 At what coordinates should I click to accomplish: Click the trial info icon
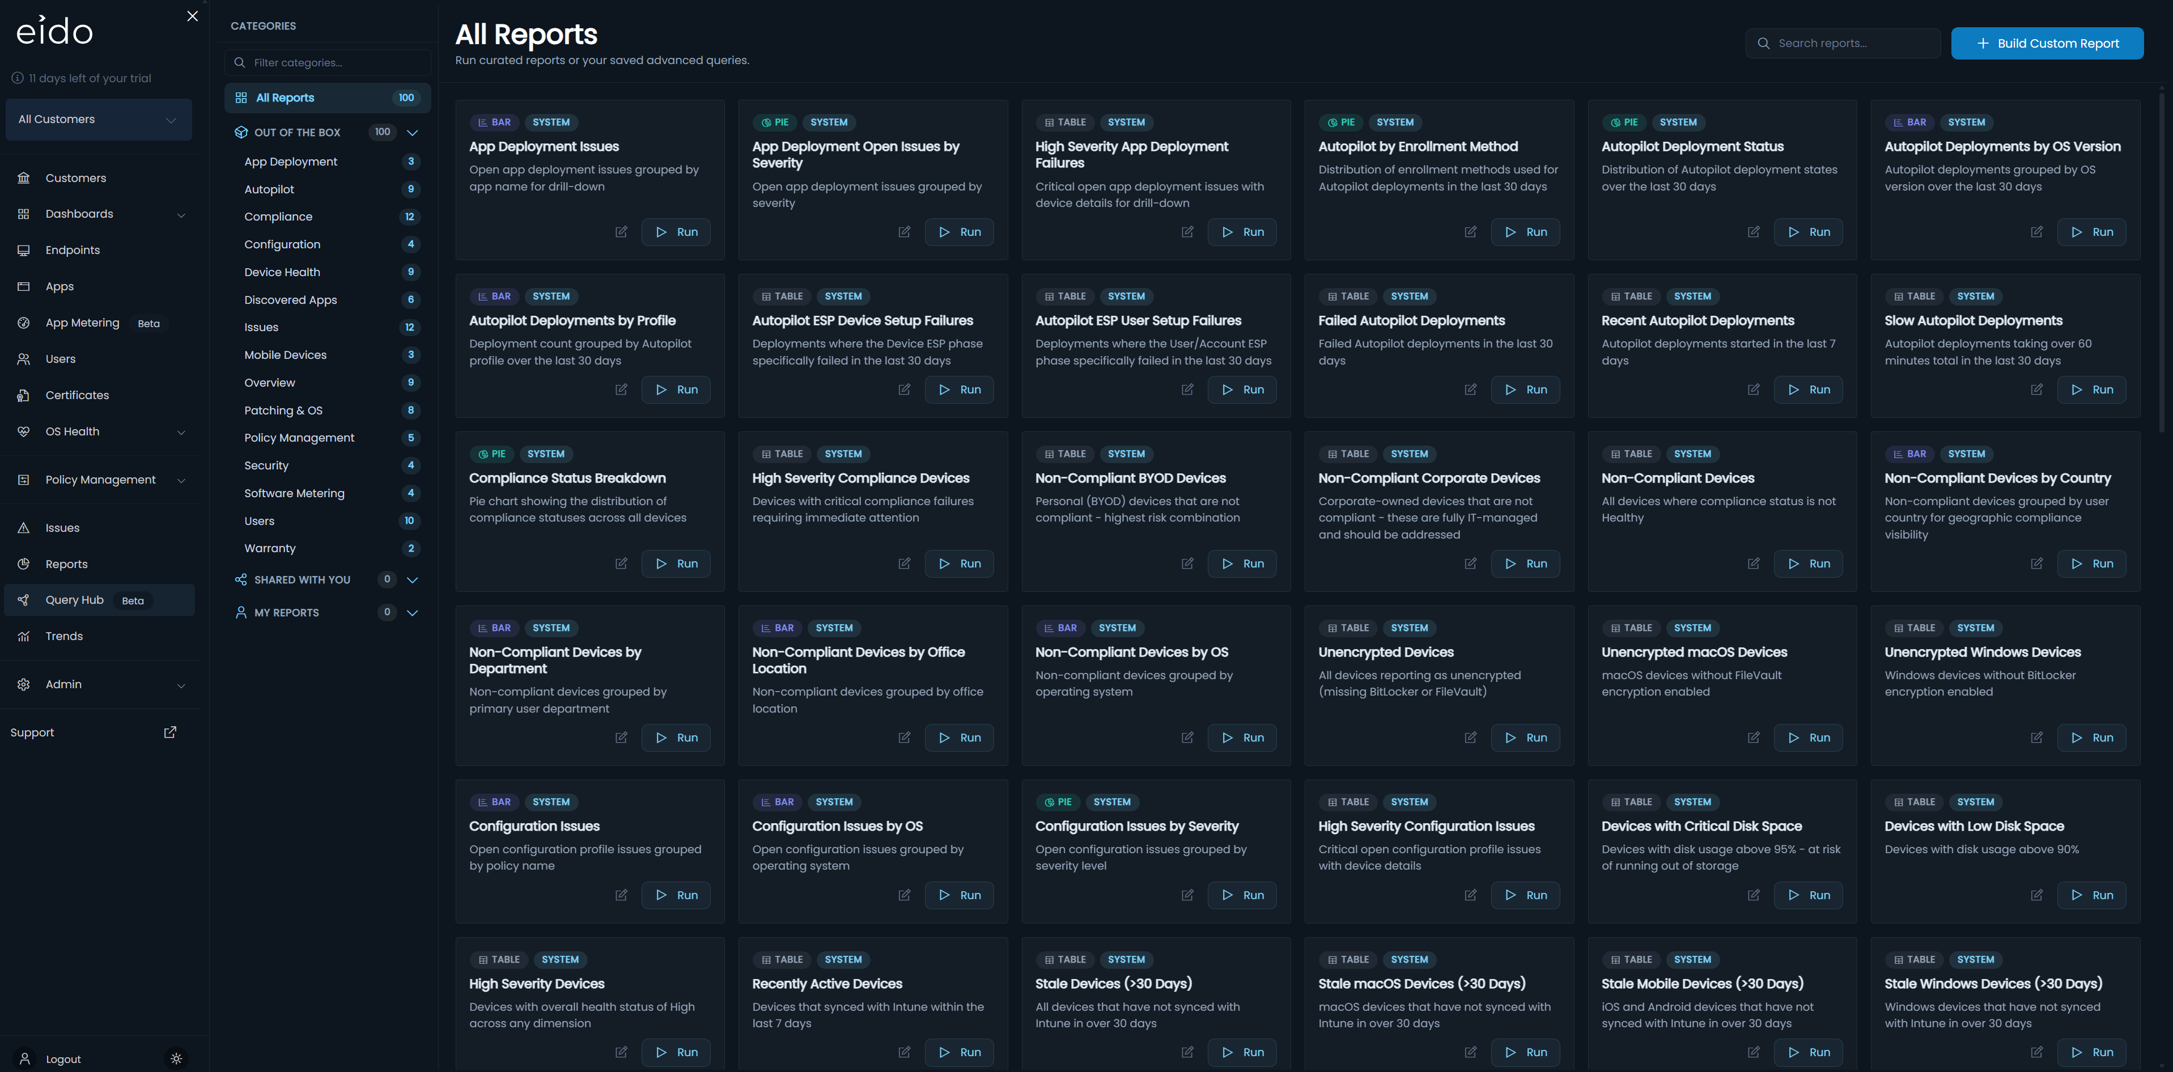(x=17, y=78)
